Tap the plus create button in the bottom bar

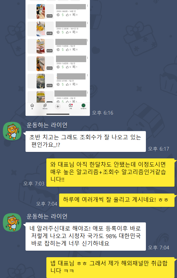pyautogui.click(x=58, y=106)
